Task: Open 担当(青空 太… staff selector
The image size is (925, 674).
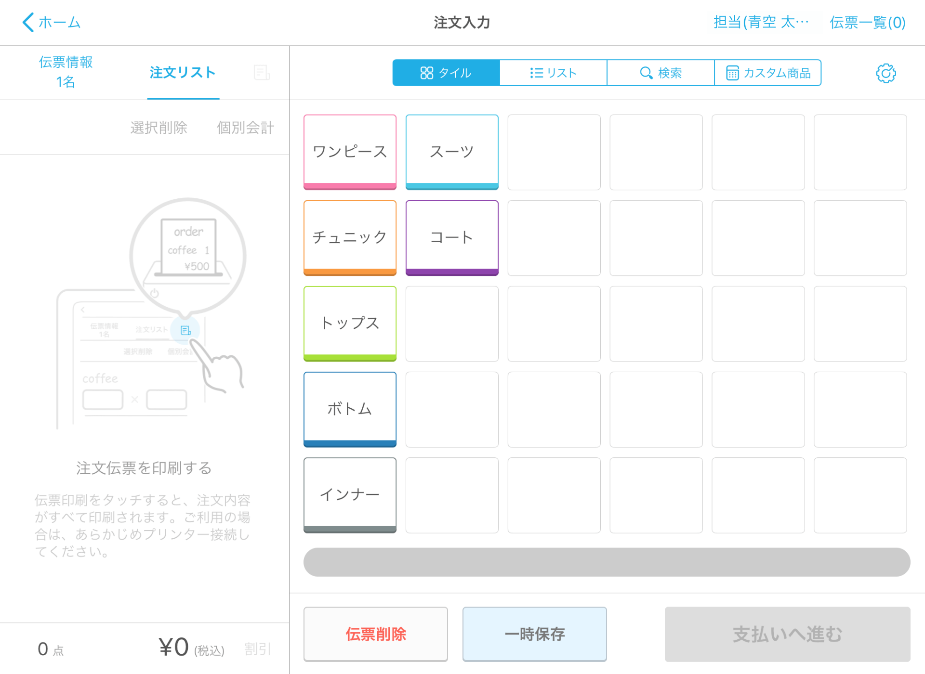Action: click(761, 22)
